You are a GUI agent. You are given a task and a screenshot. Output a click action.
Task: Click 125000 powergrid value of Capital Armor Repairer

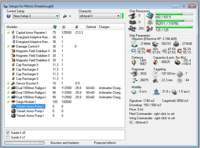coord(66,33)
